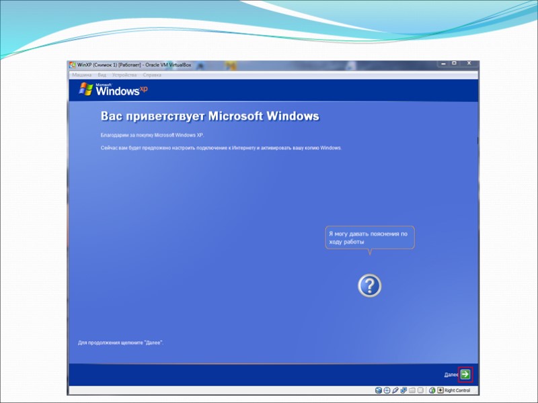Screen dimensions: 538x403
Task: Click 'Благодарим за покупку Microsoft Windows XP' text
Action: (x=152, y=135)
